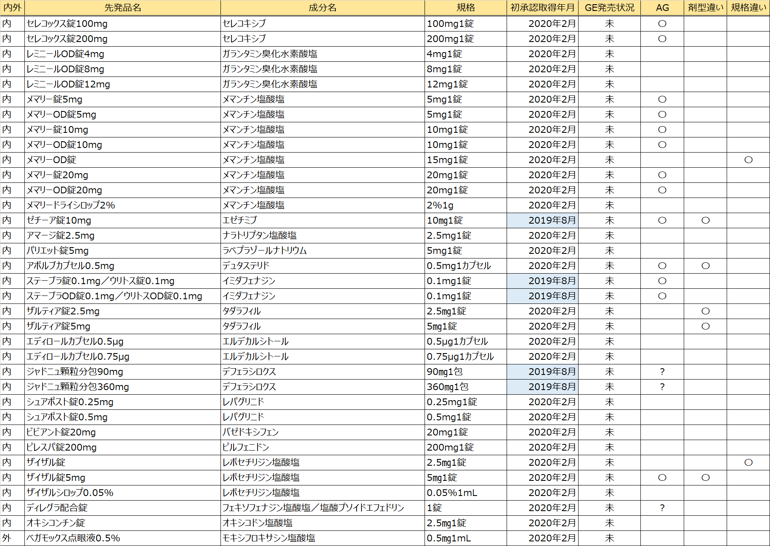
Task: Click cell ザイザルシロップ0.05%
Action: 122,493
